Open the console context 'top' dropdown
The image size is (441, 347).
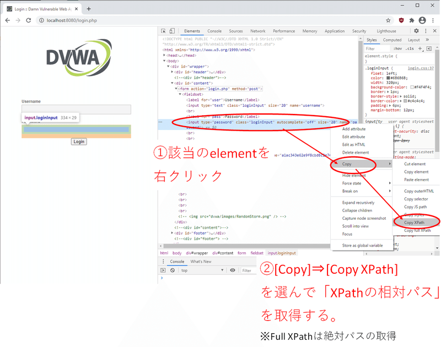click(202, 270)
